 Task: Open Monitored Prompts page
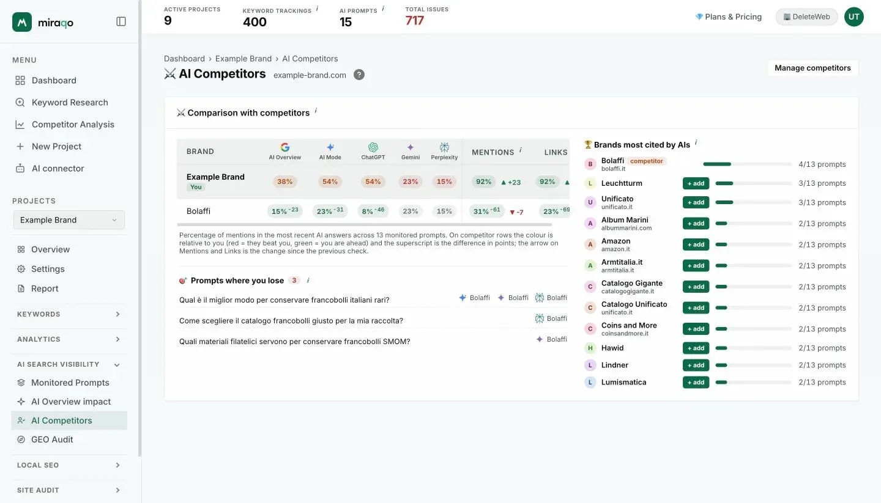(x=69, y=383)
